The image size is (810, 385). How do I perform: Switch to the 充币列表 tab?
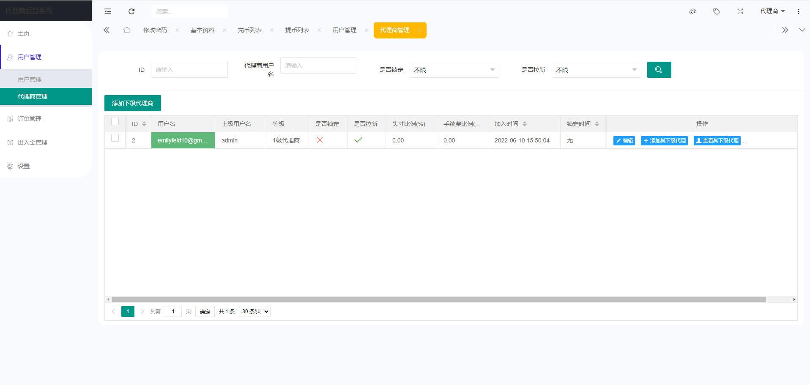(250, 30)
